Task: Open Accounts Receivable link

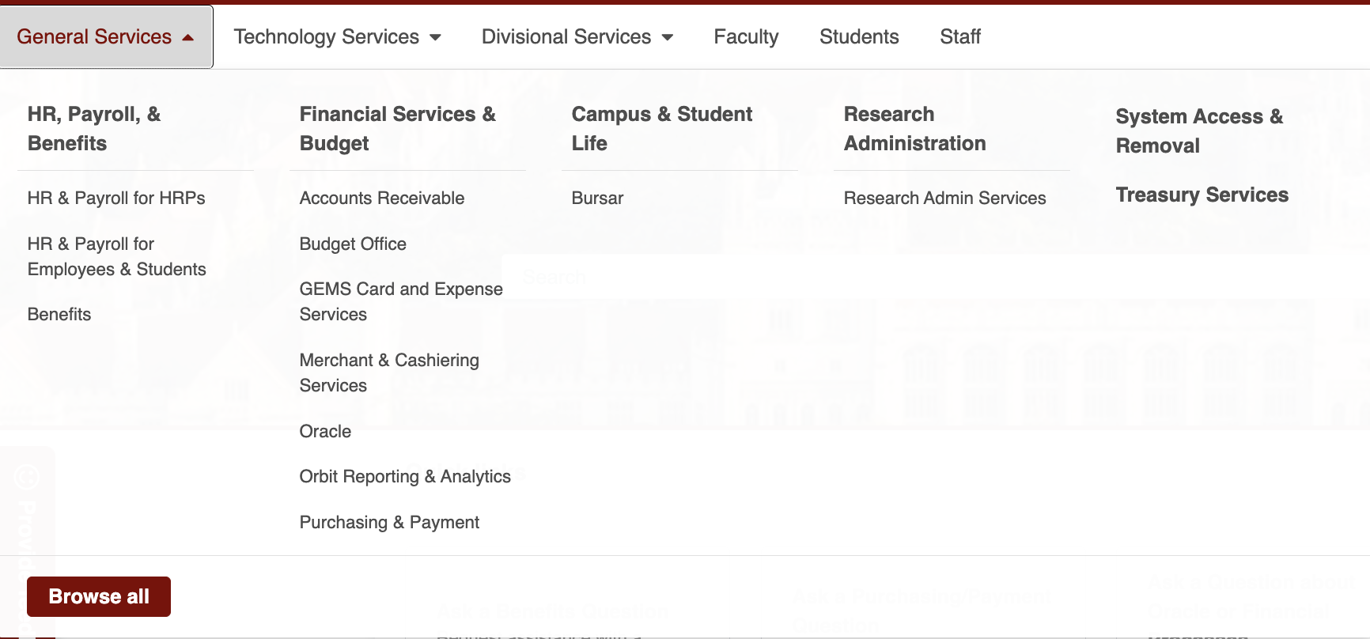Action: coord(381,199)
